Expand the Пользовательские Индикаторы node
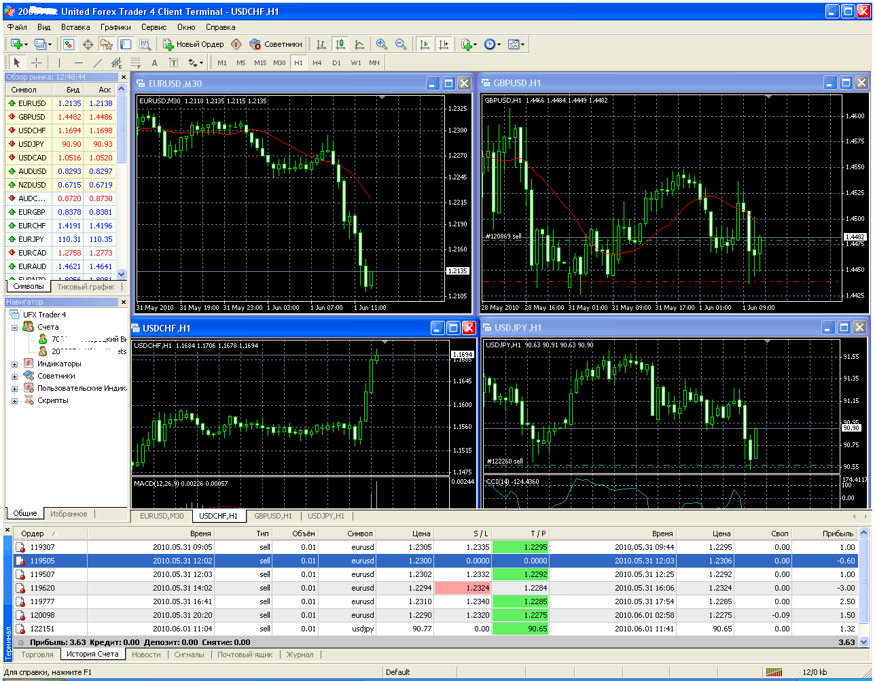Screen dimensions: 875x681 click(x=14, y=388)
